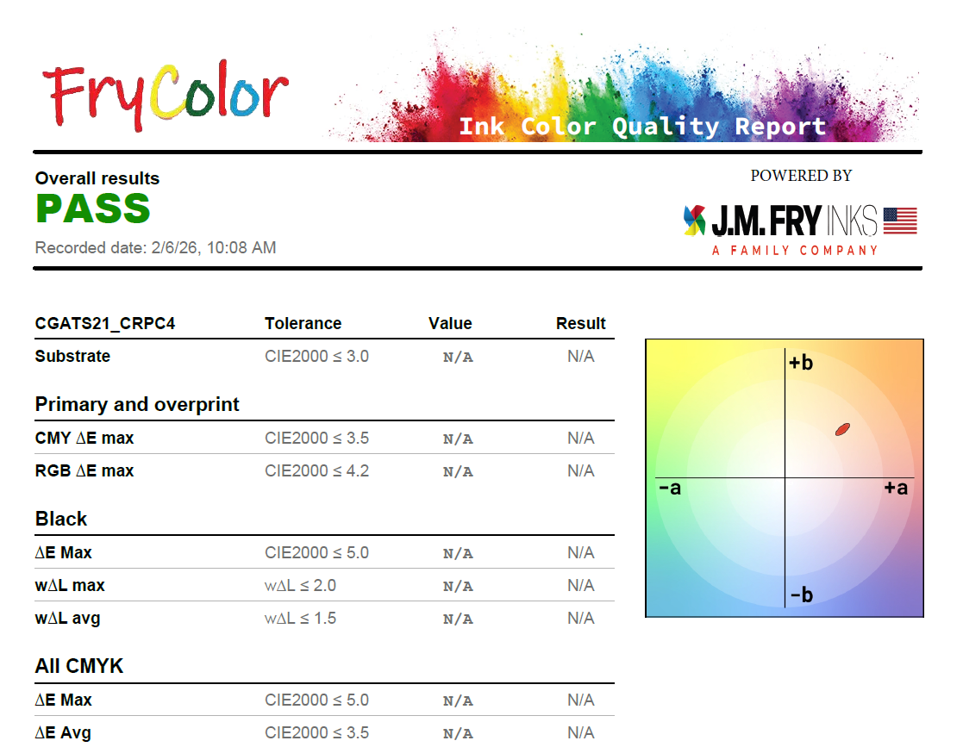Image resolution: width=963 pixels, height=747 pixels.
Task: Click All CMYK ΔE Max Result N/A
Action: 580,700
